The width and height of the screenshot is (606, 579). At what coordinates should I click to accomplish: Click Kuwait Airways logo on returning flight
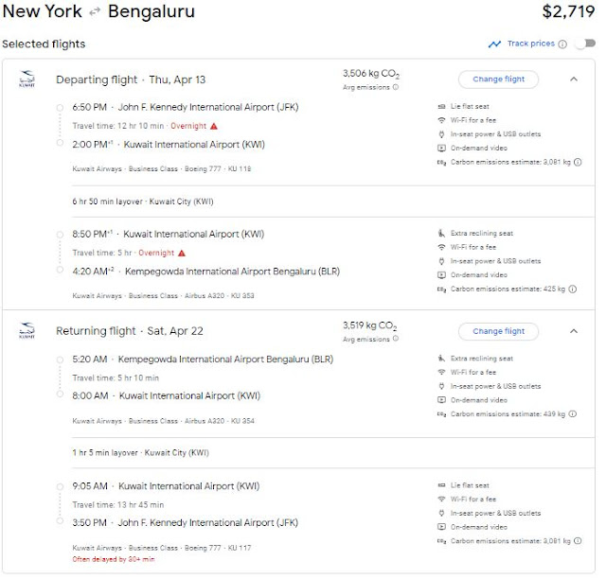coord(27,330)
